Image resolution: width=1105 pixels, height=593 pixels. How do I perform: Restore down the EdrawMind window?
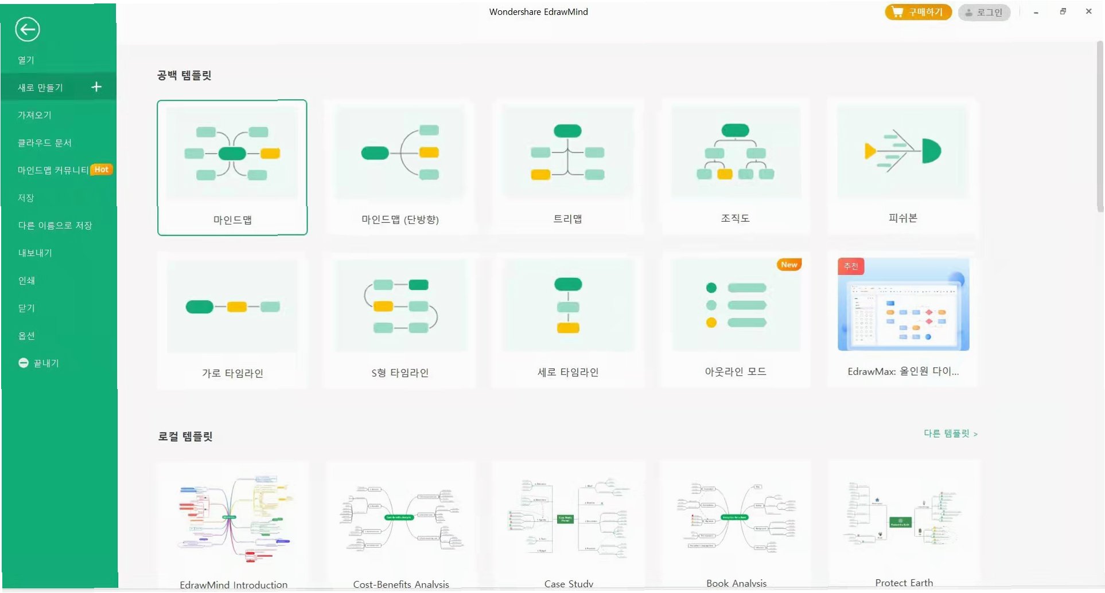(x=1063, y=11)
